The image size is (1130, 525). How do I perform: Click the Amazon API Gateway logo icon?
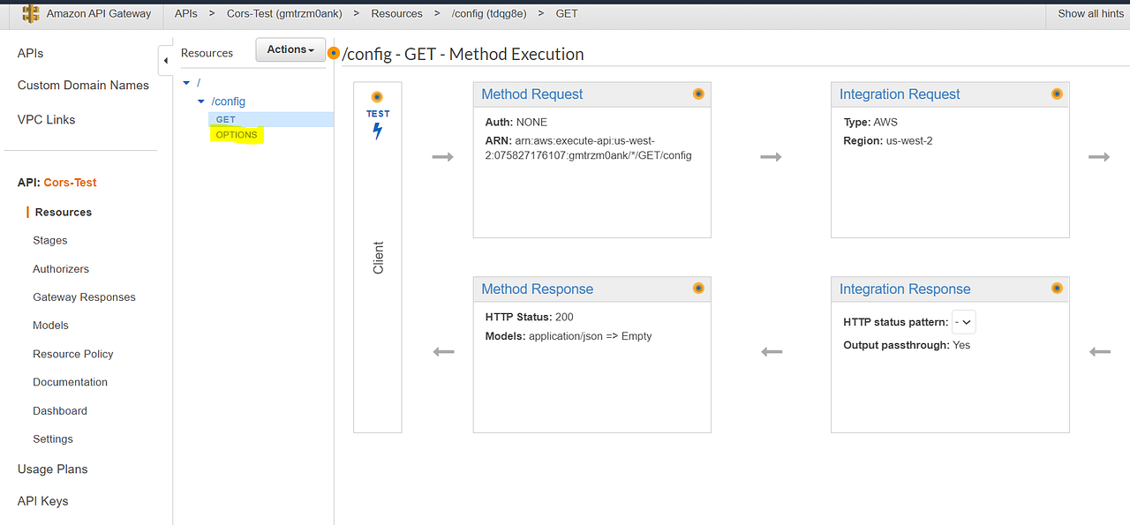pyautogui.click(x=31, y=14)
